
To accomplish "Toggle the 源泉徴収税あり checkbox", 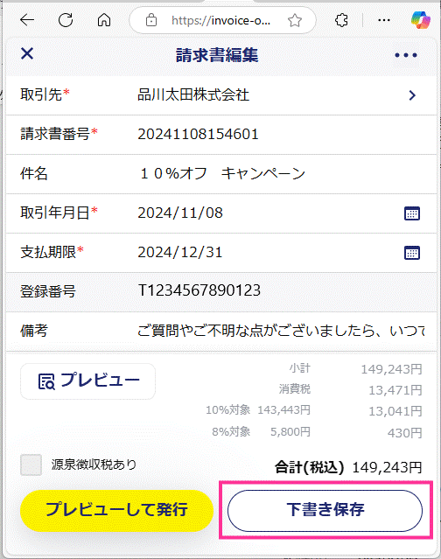I will tap(31, 465).
